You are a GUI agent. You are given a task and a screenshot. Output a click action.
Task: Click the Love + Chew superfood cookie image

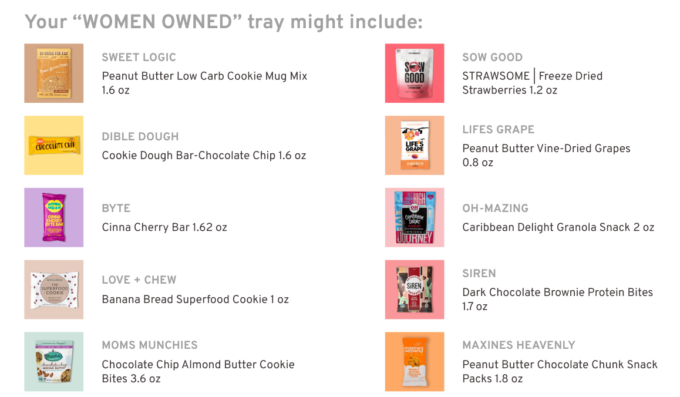pyautogui.click(x=54, y=290)
